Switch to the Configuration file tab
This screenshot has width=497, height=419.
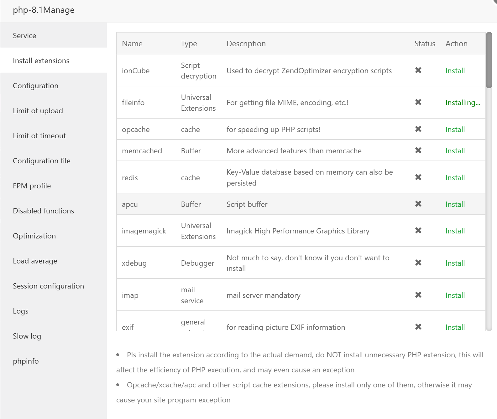[42, 161]
